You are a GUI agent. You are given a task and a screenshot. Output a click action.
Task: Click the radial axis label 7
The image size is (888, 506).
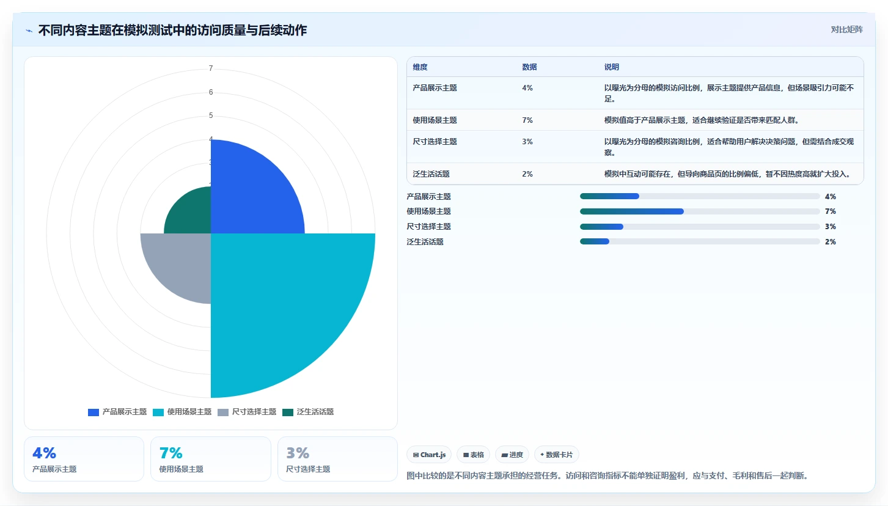coord(211,68)
